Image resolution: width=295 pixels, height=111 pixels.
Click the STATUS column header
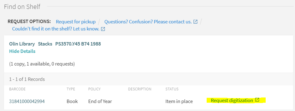click(x=172, y=89)
